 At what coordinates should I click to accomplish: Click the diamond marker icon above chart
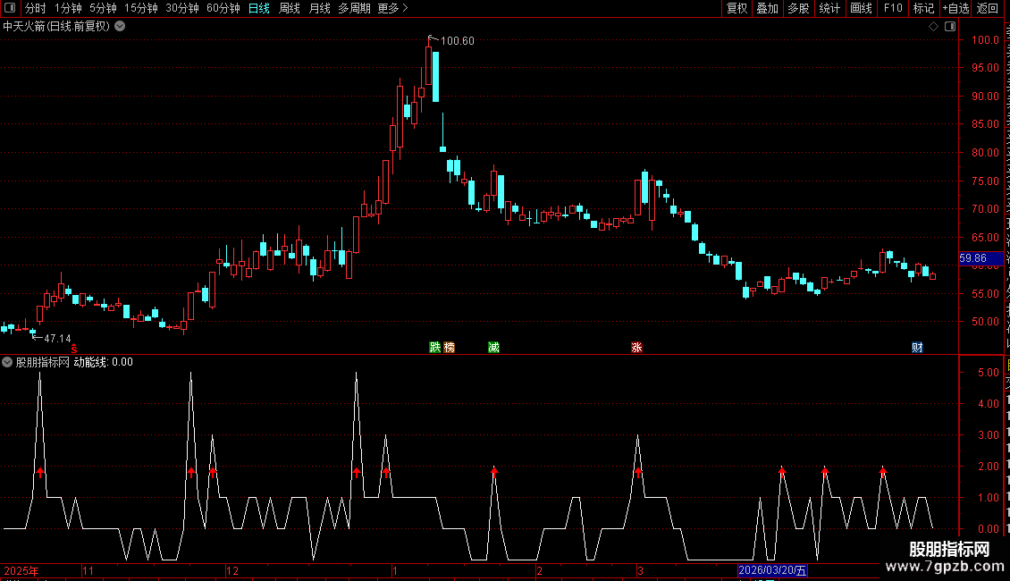(x=933, y=27)
